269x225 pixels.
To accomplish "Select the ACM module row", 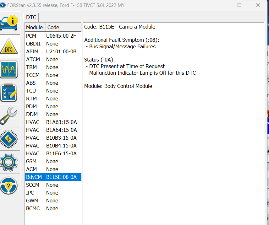I will click(53, 169).
